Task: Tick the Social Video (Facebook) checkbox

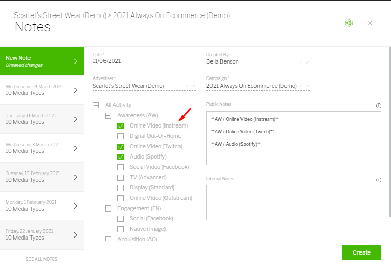Action: click(x=121, y=167)
